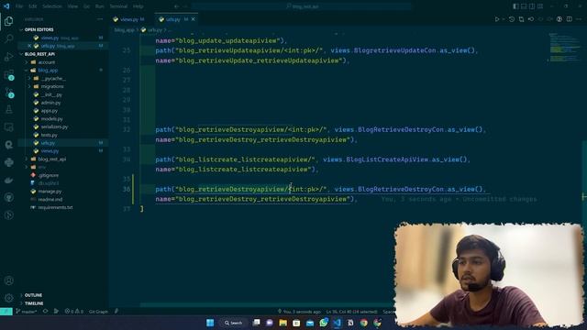Expand the migrations folder
The image size is (587, 330).
coord(52,86)
